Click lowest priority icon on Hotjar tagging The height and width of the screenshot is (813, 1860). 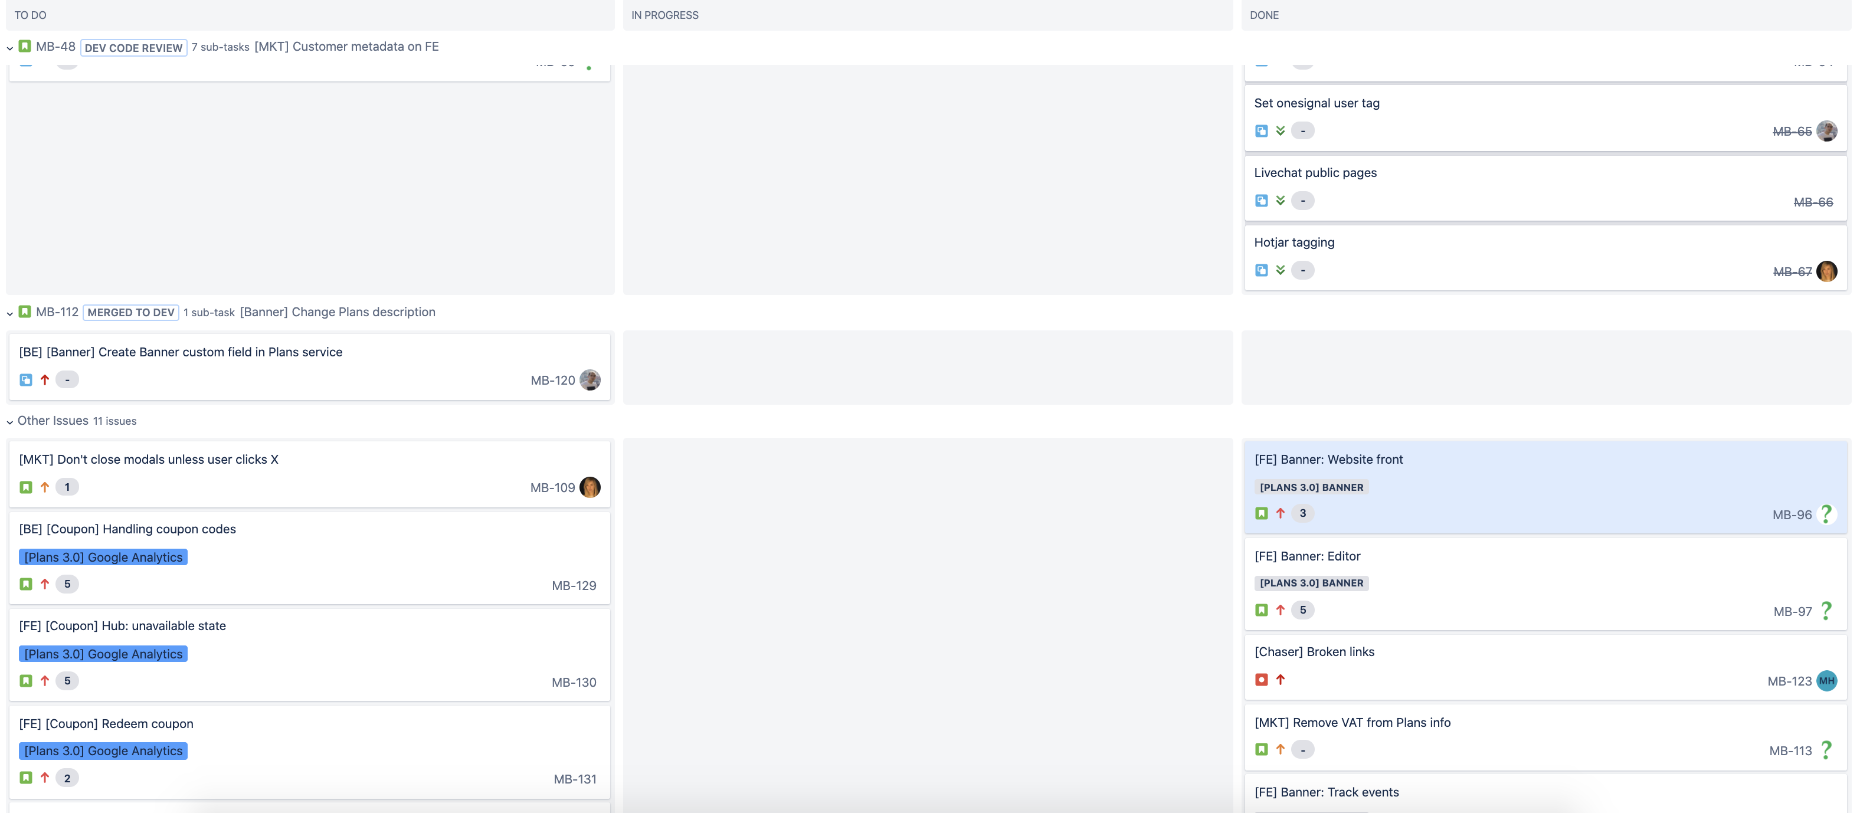[1280, 270]
